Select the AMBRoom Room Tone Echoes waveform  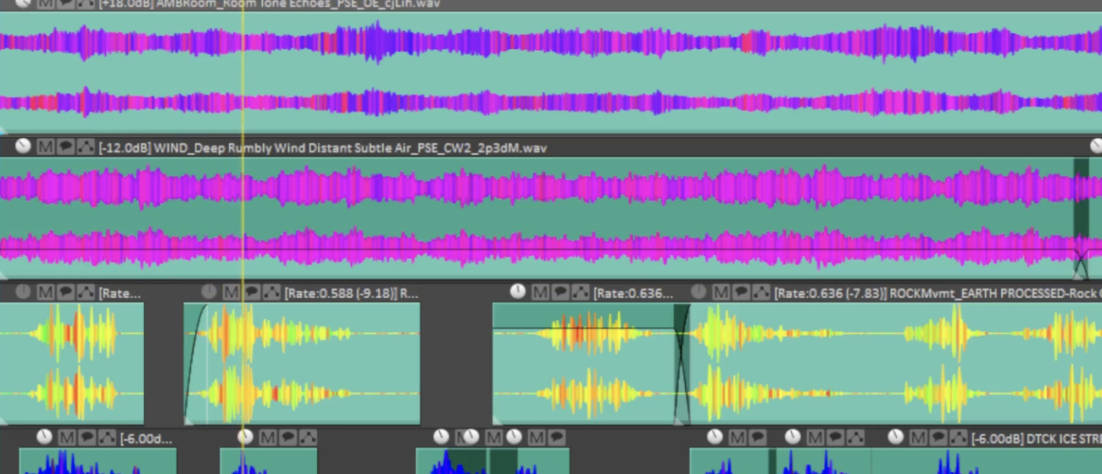[x=551, y=72]
